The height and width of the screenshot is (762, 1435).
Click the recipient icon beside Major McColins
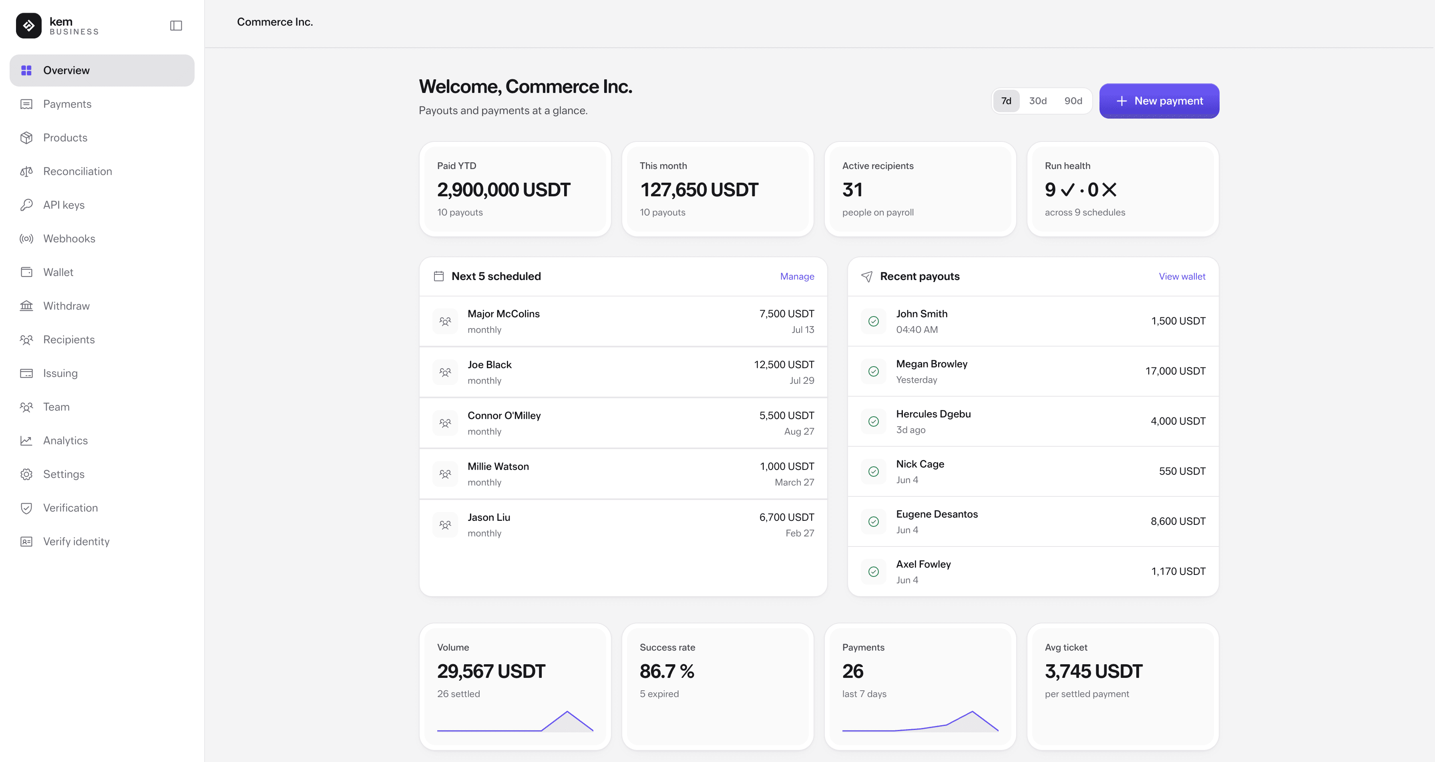(x=445, y=322)
